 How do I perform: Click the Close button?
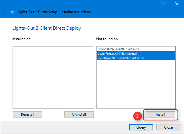pos(168,127)
